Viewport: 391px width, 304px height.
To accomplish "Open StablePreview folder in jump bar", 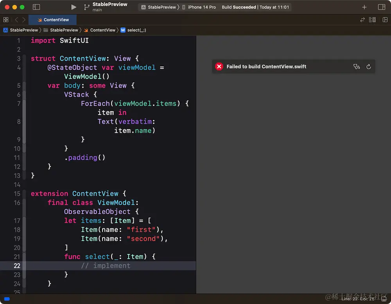I will (x=61, y=30).
